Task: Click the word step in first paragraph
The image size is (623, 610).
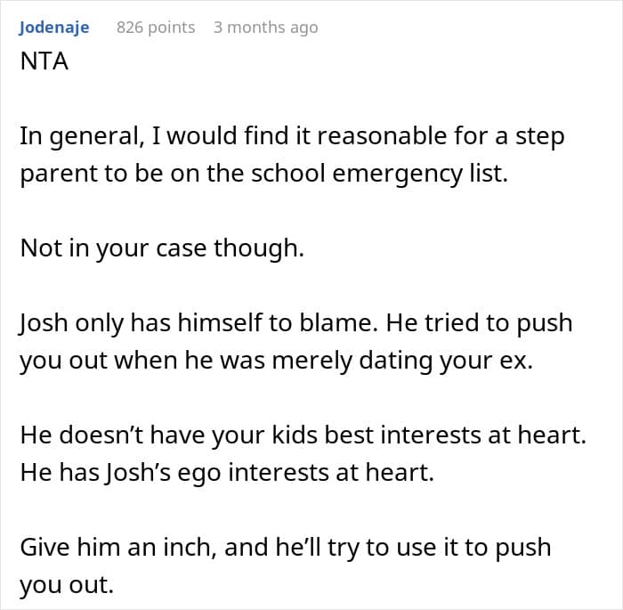Action: 540,137
